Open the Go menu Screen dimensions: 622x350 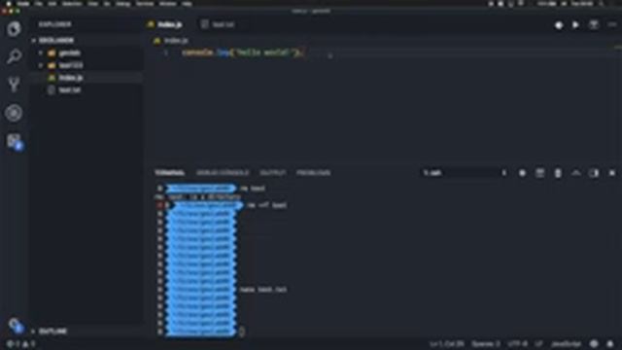coord(107,4)
